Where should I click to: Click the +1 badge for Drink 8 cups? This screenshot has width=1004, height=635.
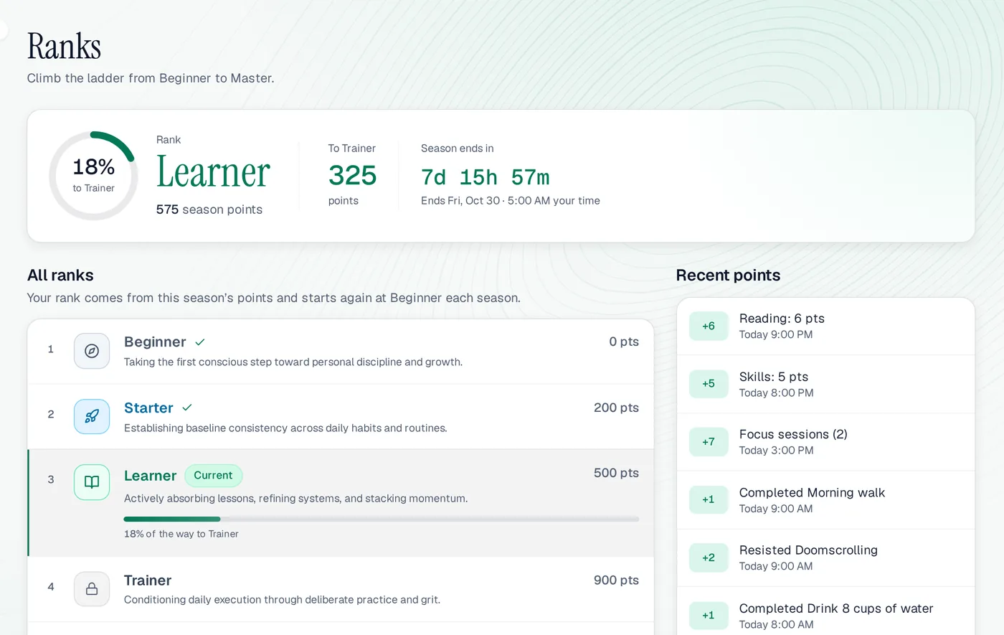click(x=709, y=616)
